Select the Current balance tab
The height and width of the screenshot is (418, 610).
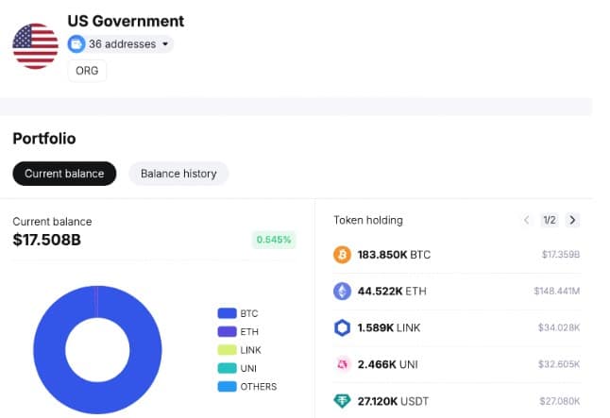[64, 174]
